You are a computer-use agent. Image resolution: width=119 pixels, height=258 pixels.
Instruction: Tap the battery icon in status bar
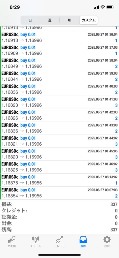pyautogui.click(x=110, y=7)
